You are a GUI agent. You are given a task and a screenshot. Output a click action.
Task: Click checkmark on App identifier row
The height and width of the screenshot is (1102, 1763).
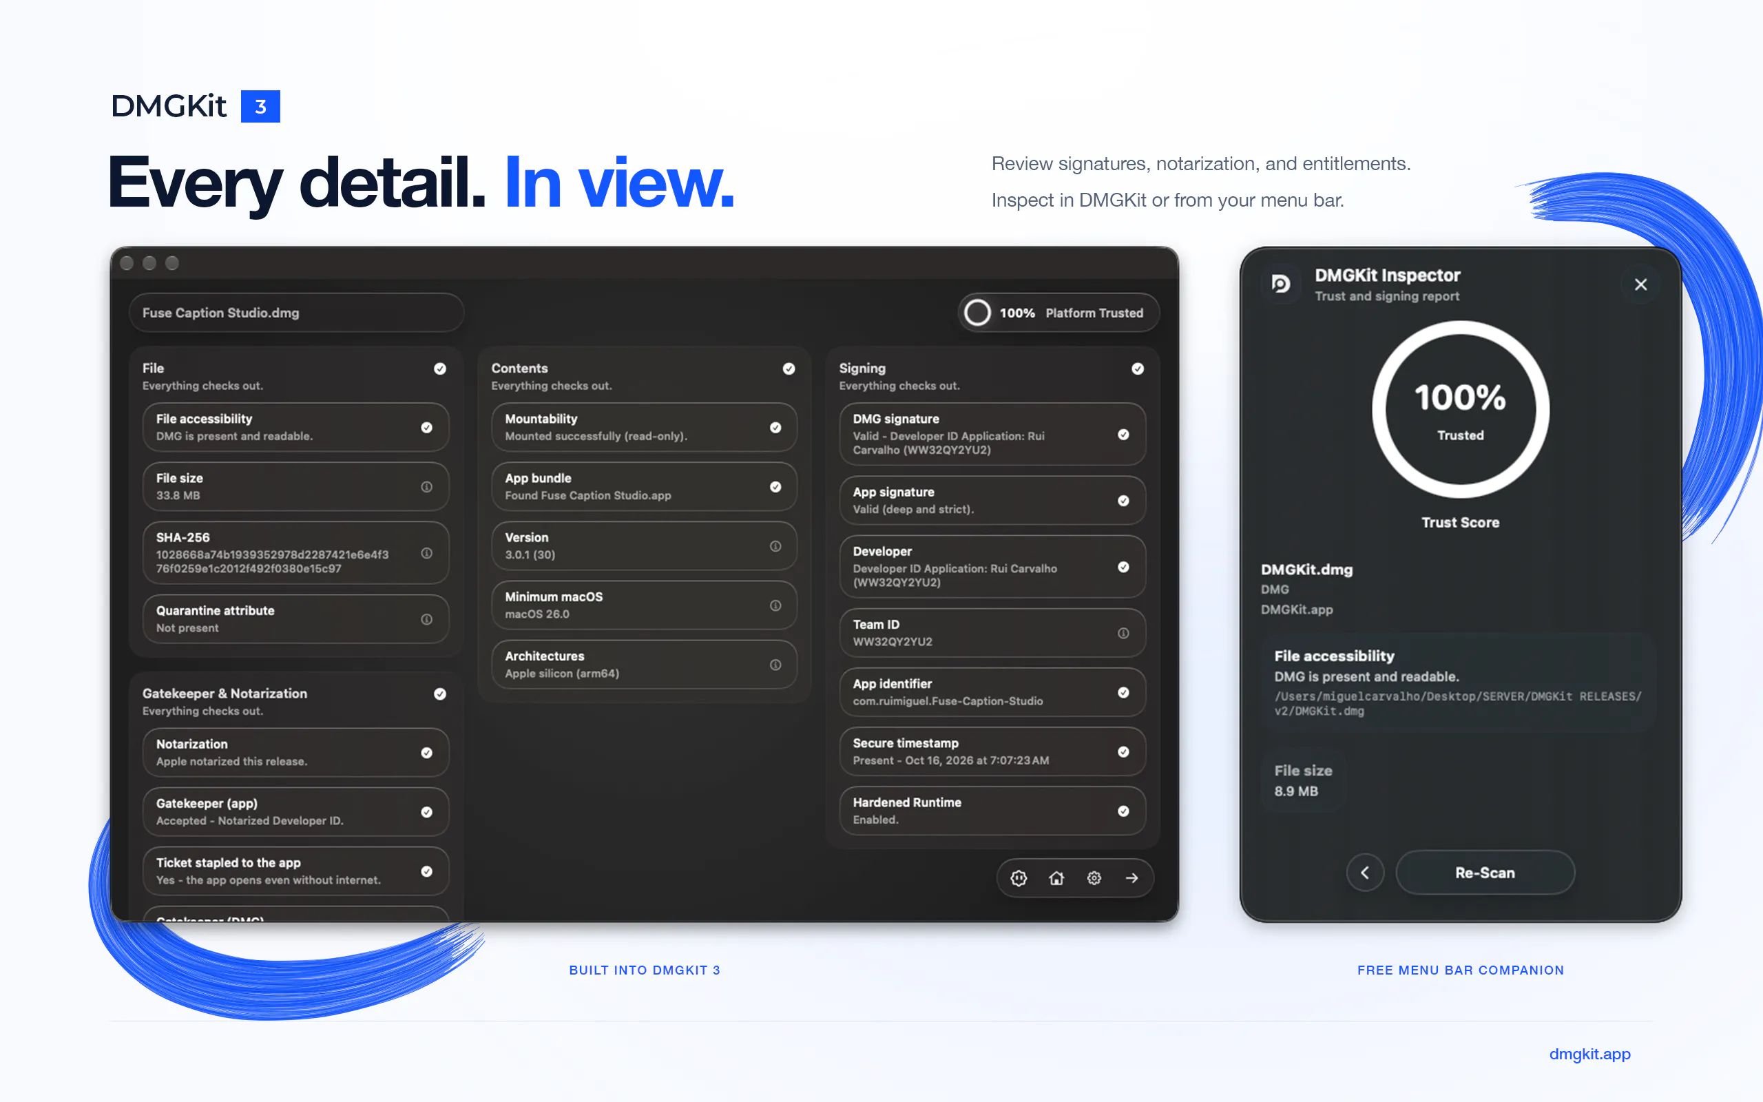[x=1123, y=692]
